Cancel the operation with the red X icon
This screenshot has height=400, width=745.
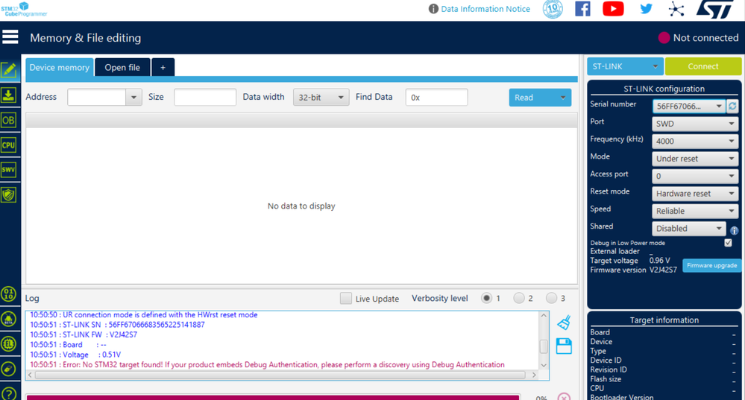(564, 397)
